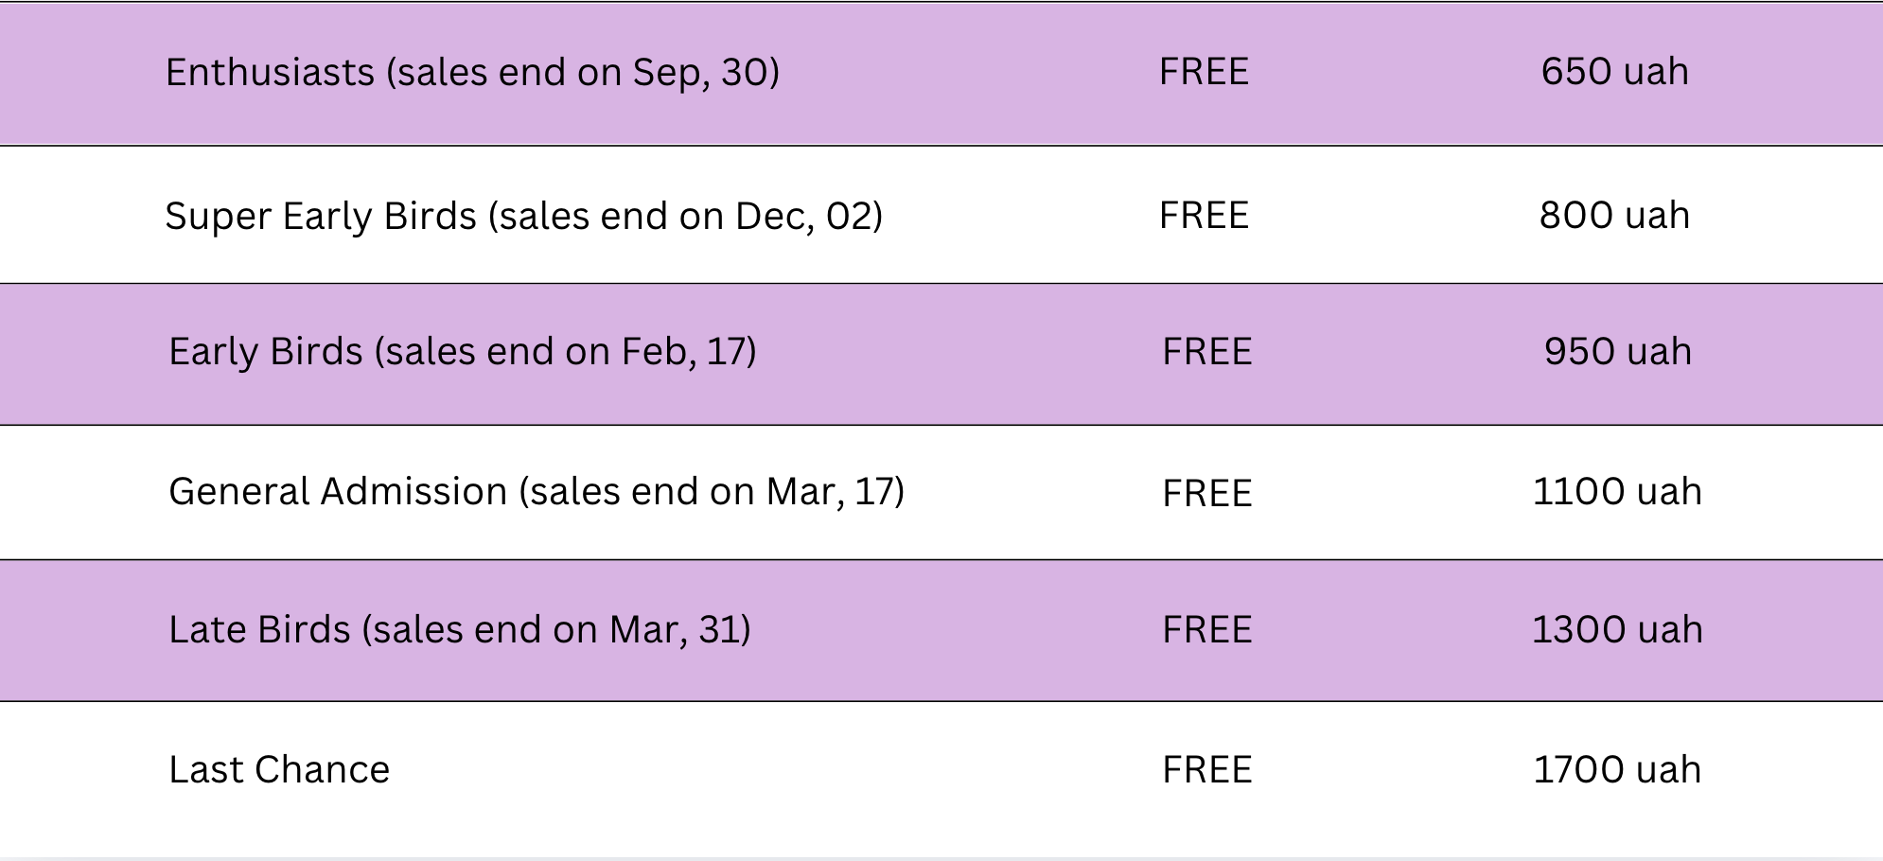Select the Last Chance ticket label
The height and width of the screenshot is (861, 1883).
pos(279,770)
